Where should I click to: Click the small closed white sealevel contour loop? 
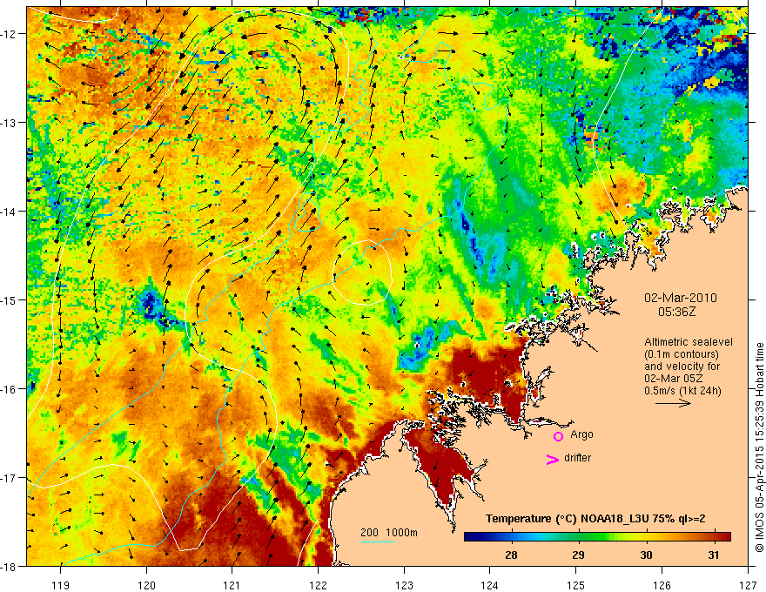[362, 272]
